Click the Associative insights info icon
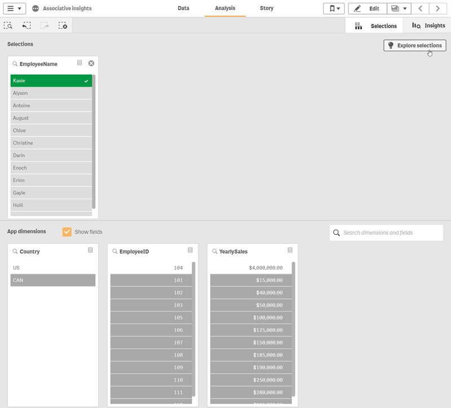451x408 pixels. point(34,8)
